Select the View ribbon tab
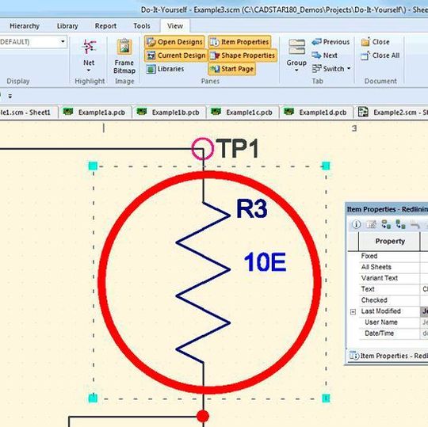The height and width of the screenshot is (427, 428). [x=175, y=26]
